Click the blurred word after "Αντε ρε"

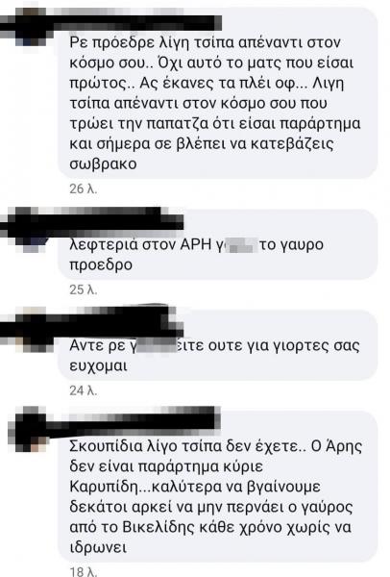tap(158, 345)
